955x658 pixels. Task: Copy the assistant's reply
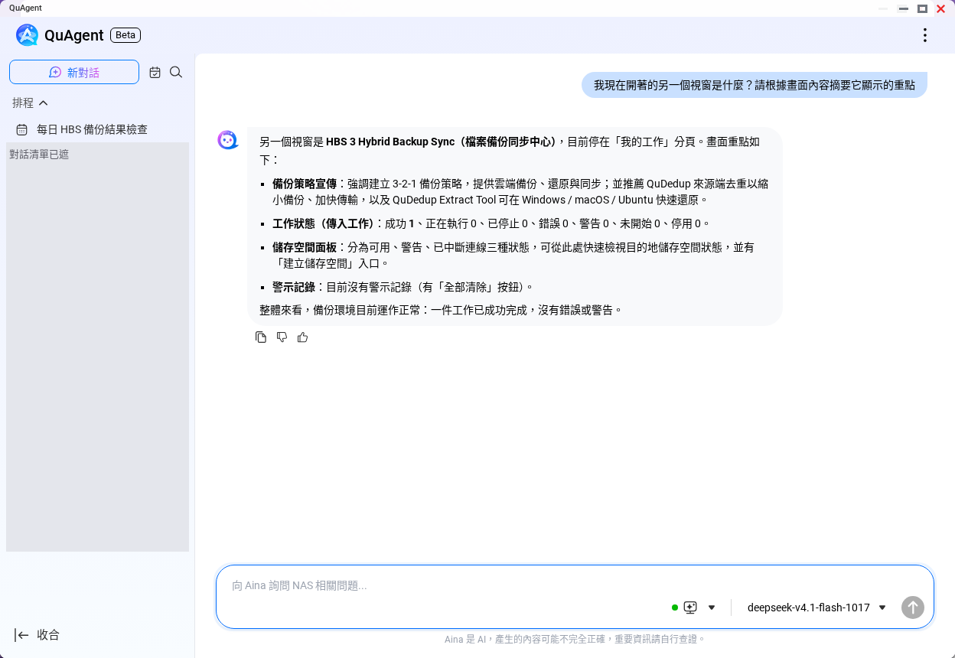[x=261, y=337]
